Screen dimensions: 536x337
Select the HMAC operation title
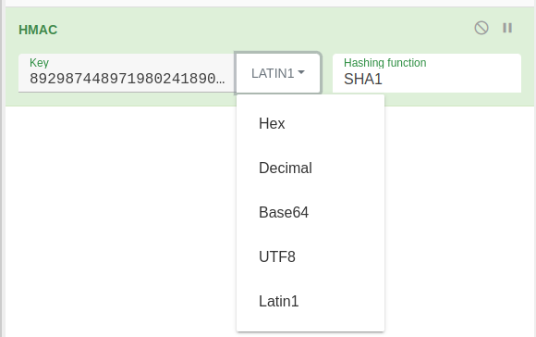[38, 30]
